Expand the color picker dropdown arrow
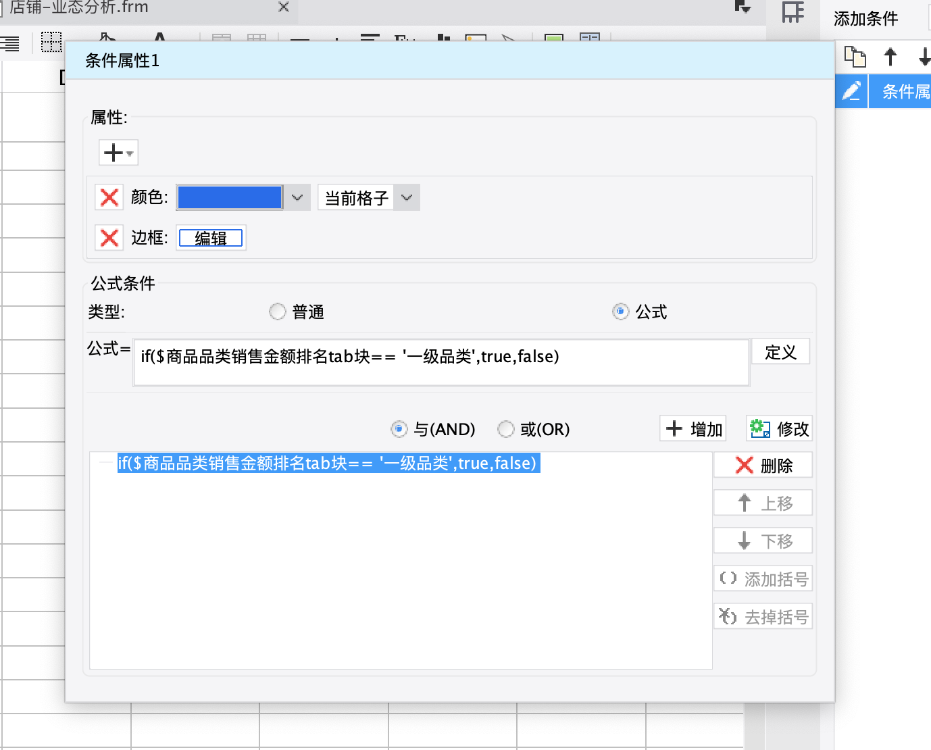 click(x=297, y=197)
